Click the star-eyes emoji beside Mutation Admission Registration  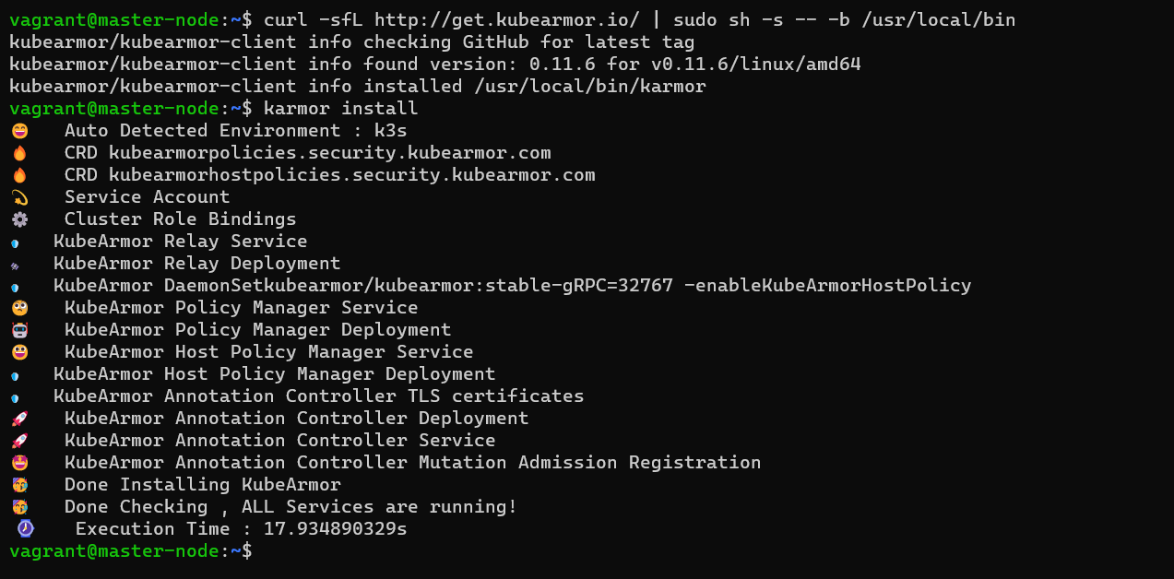pyautogui.click(x=19, y=463)
